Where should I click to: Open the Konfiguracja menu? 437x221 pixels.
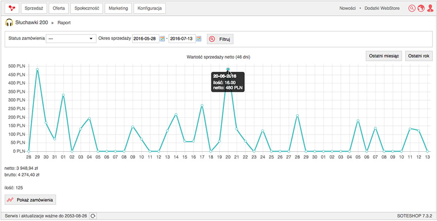pyautogui.click(x=150, y=9)
